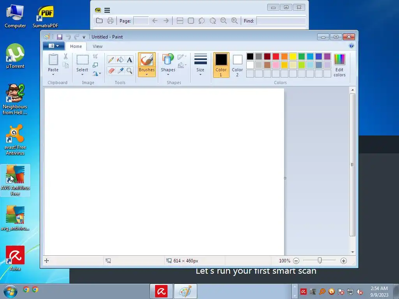Click the zoom out minus button in Paint
Image resolution: width=399 pixels, height=299 pixels.
coord(296,261)
